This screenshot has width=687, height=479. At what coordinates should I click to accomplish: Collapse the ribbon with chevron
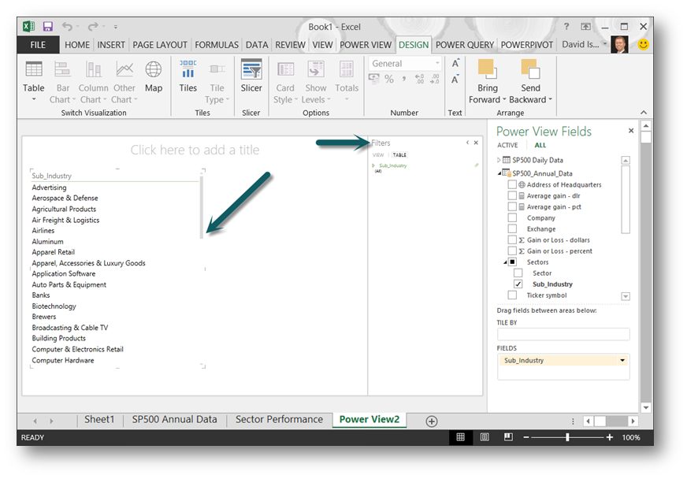[x=643, y=113]
